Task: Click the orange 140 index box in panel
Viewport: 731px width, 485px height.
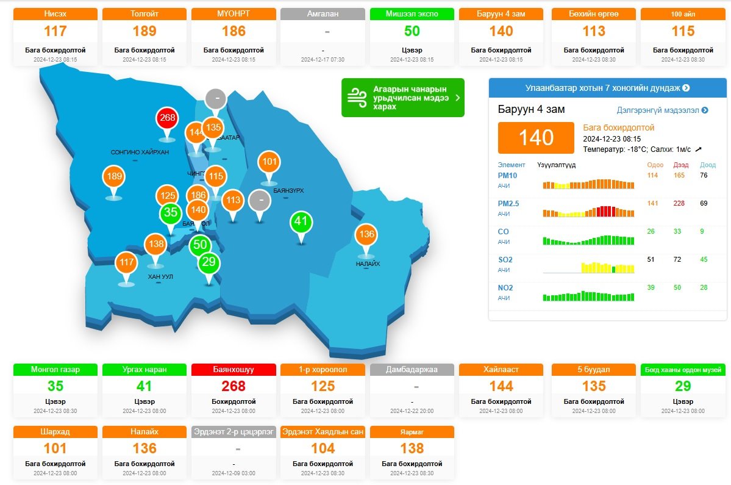Action: click(536, 138)
